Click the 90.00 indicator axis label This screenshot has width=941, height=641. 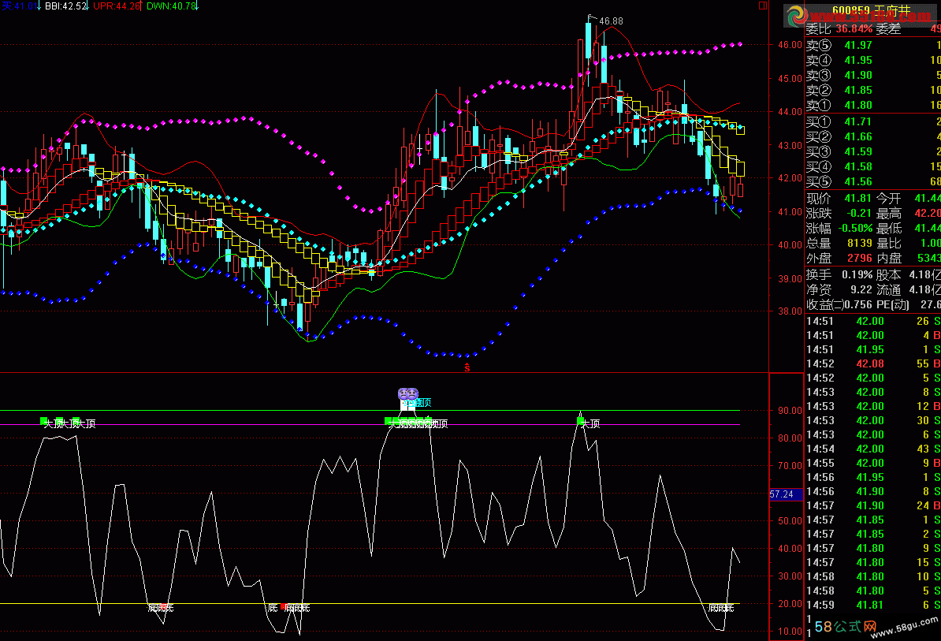(x=790, y=411)
